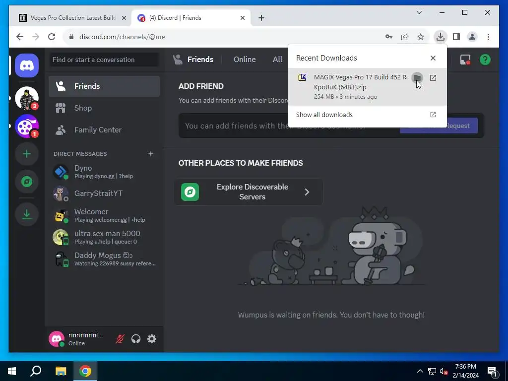This screenshot has width=508, height=381.
Task: Toggle Chrome side panel icon
Action: click(x=456, y=37)
